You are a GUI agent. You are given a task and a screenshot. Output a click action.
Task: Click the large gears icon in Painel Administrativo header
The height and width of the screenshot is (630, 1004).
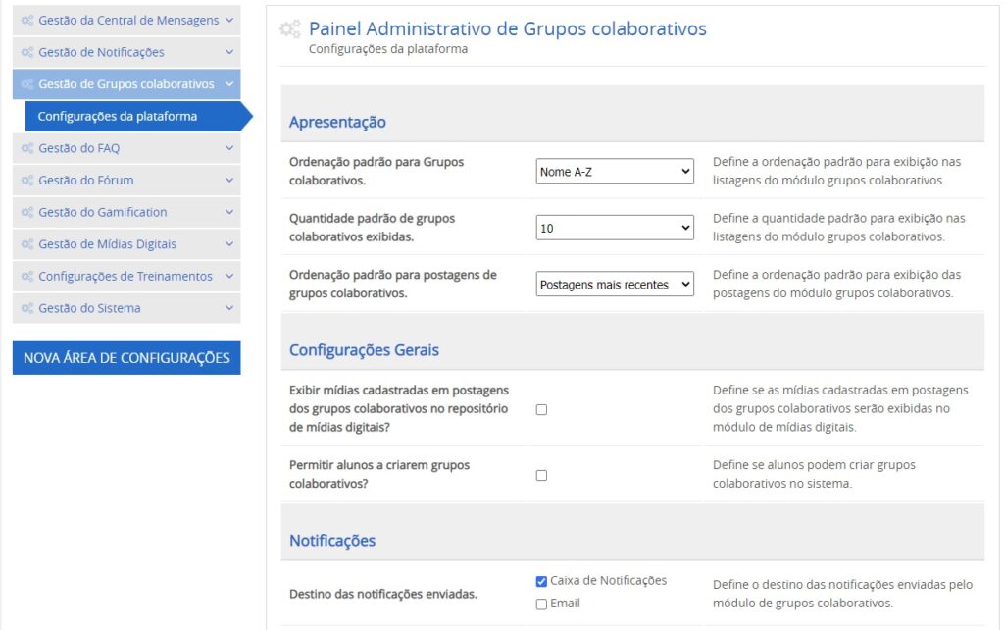(x=290, y=30)
